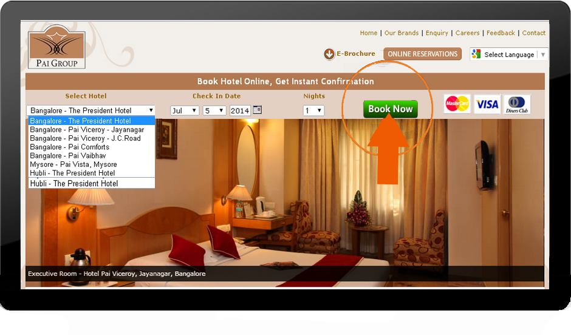
Task: Choose Bangalore - The President Hotel option
Action: click(x=92, y=121)
